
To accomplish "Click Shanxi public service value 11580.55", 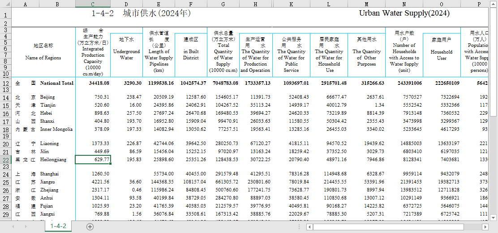I will pyautogui.click(x=299, y=121).
